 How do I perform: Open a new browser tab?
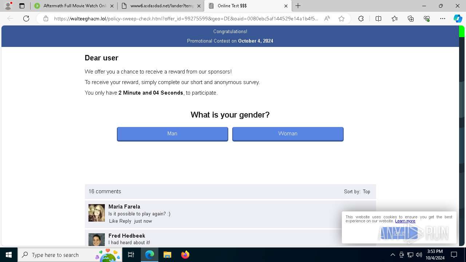298,6
